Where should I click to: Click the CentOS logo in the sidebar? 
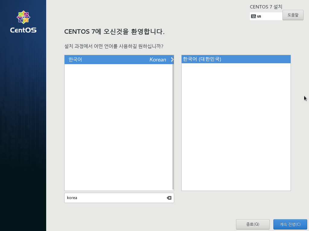pyautogui.click(x=23, y=22)
